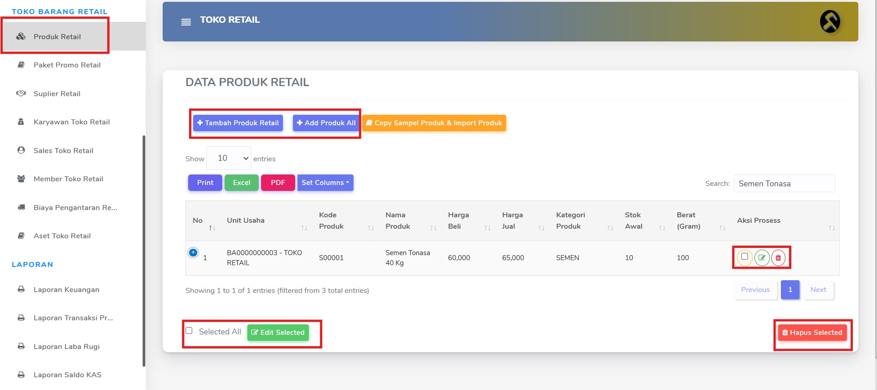Open the Show entries dropdown

(229, 158)
